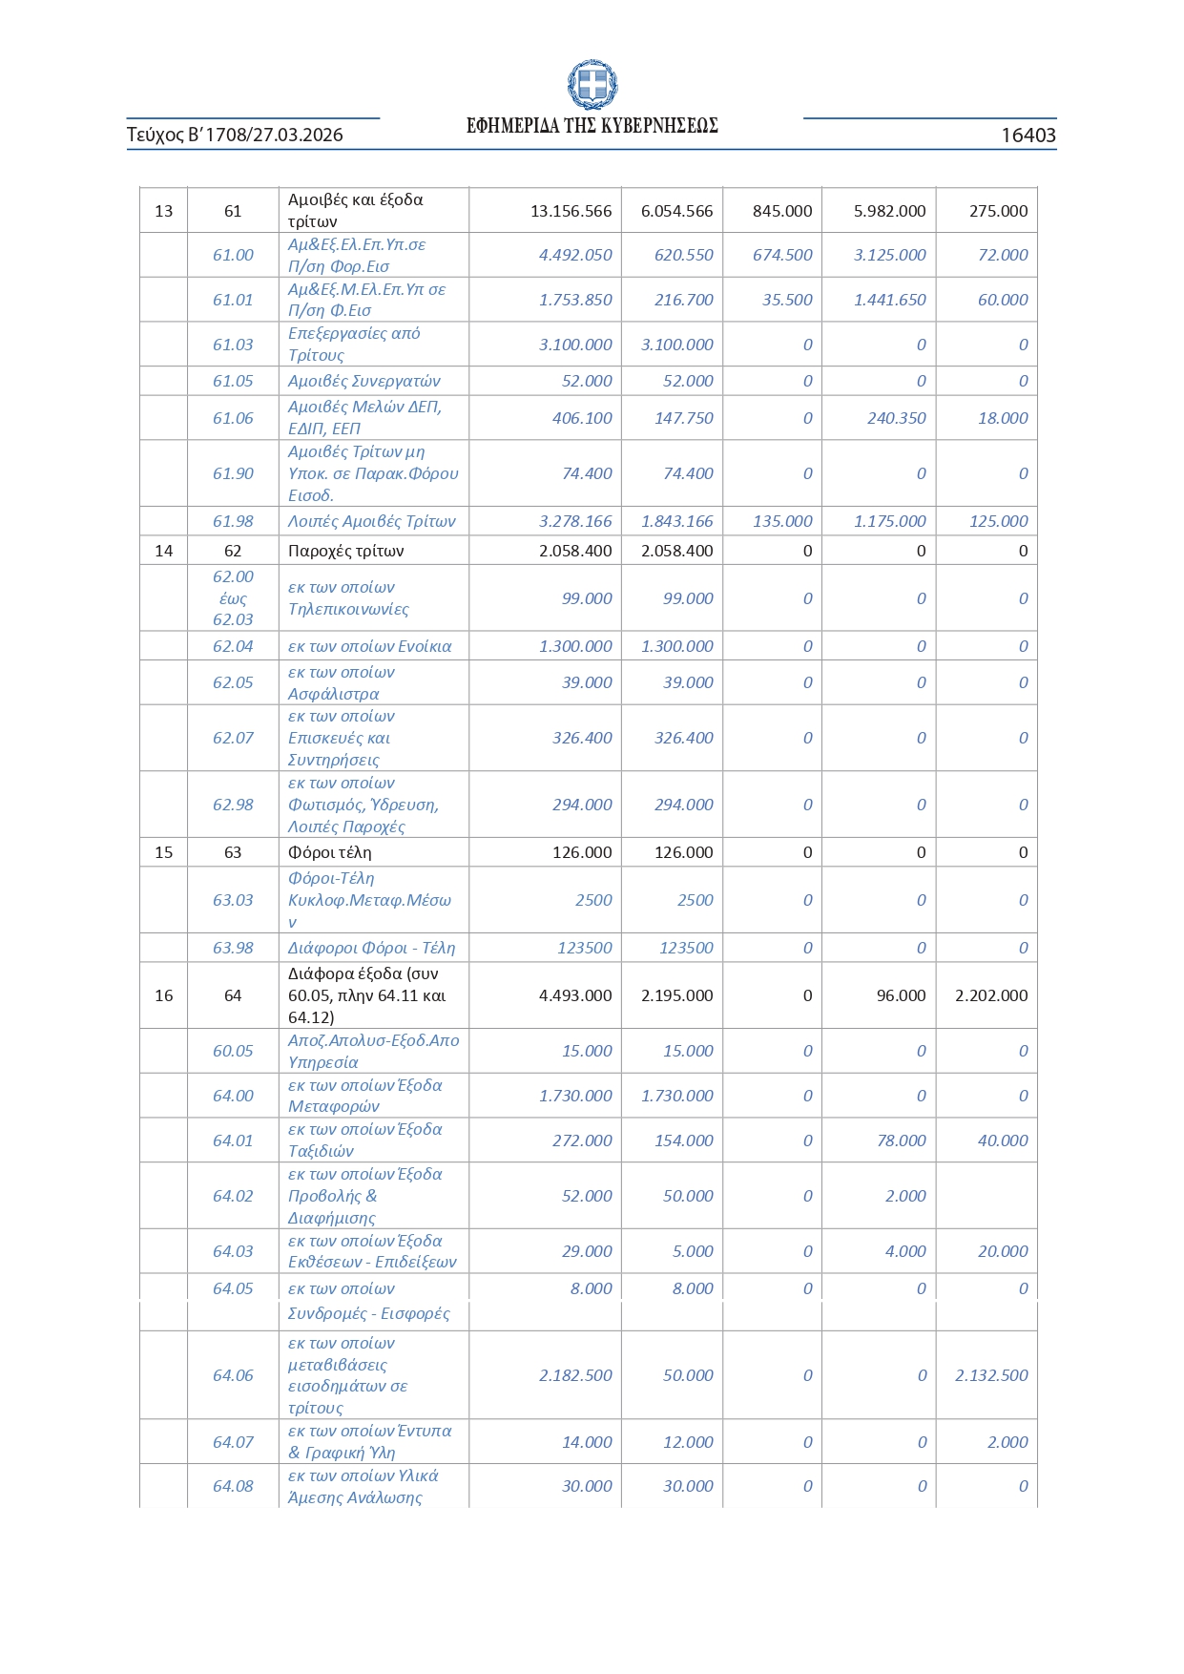Screen dimensions: 1184x1674
Task: Click the issue text Τεύχος Β' 1708/27.03.2026
Action: click(235, 135)
